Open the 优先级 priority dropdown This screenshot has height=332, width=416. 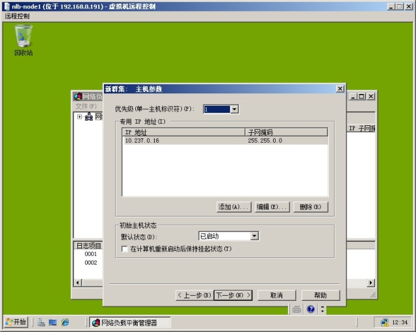[234, 110]
